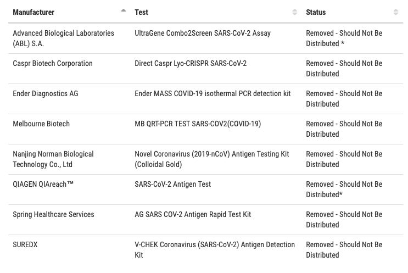
Task: Click Ender MASS COVID-19 isothermal PCR kit
Action: click(x=213, y=93)
